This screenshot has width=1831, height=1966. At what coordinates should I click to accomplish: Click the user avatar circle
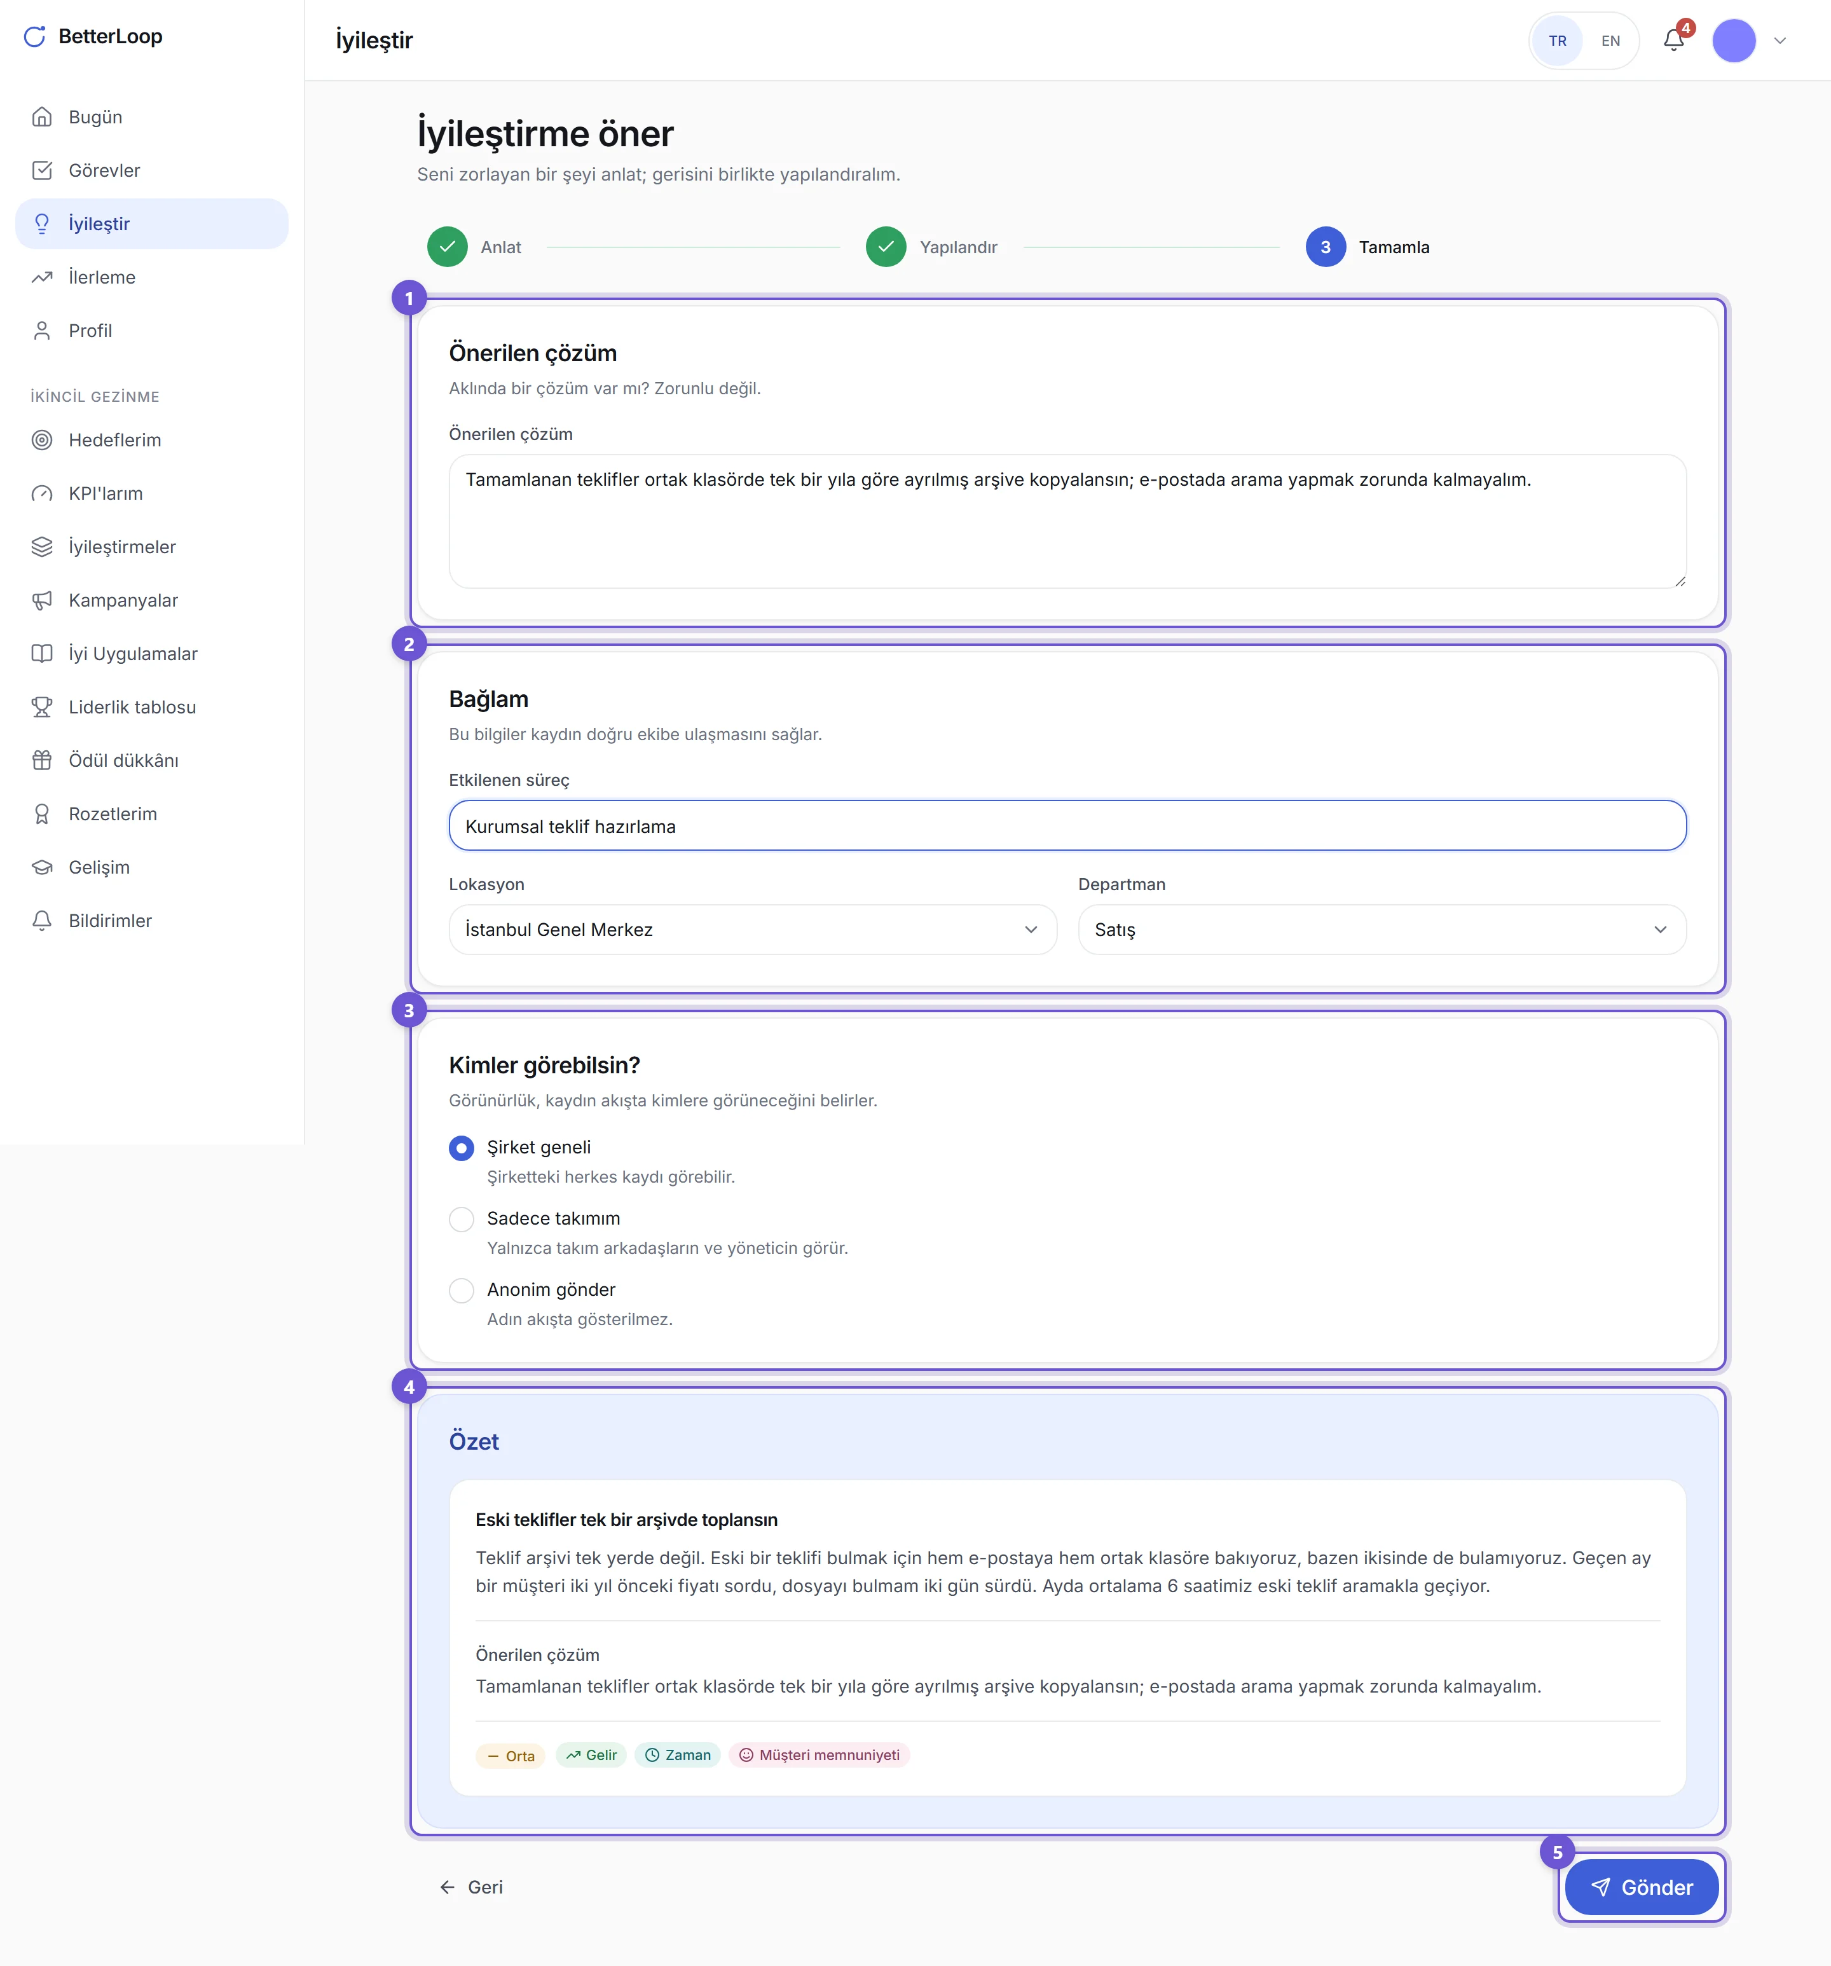1734,41
